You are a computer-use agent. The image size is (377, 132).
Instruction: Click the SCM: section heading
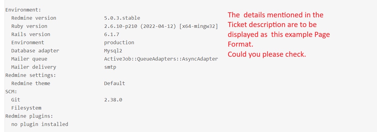click(11, 91)
